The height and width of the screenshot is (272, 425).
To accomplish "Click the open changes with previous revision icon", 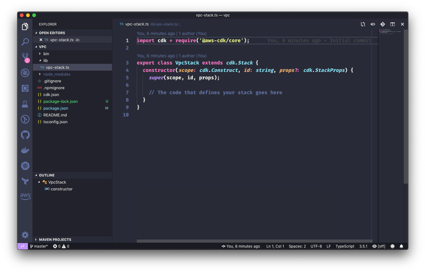I will point(372,24).
